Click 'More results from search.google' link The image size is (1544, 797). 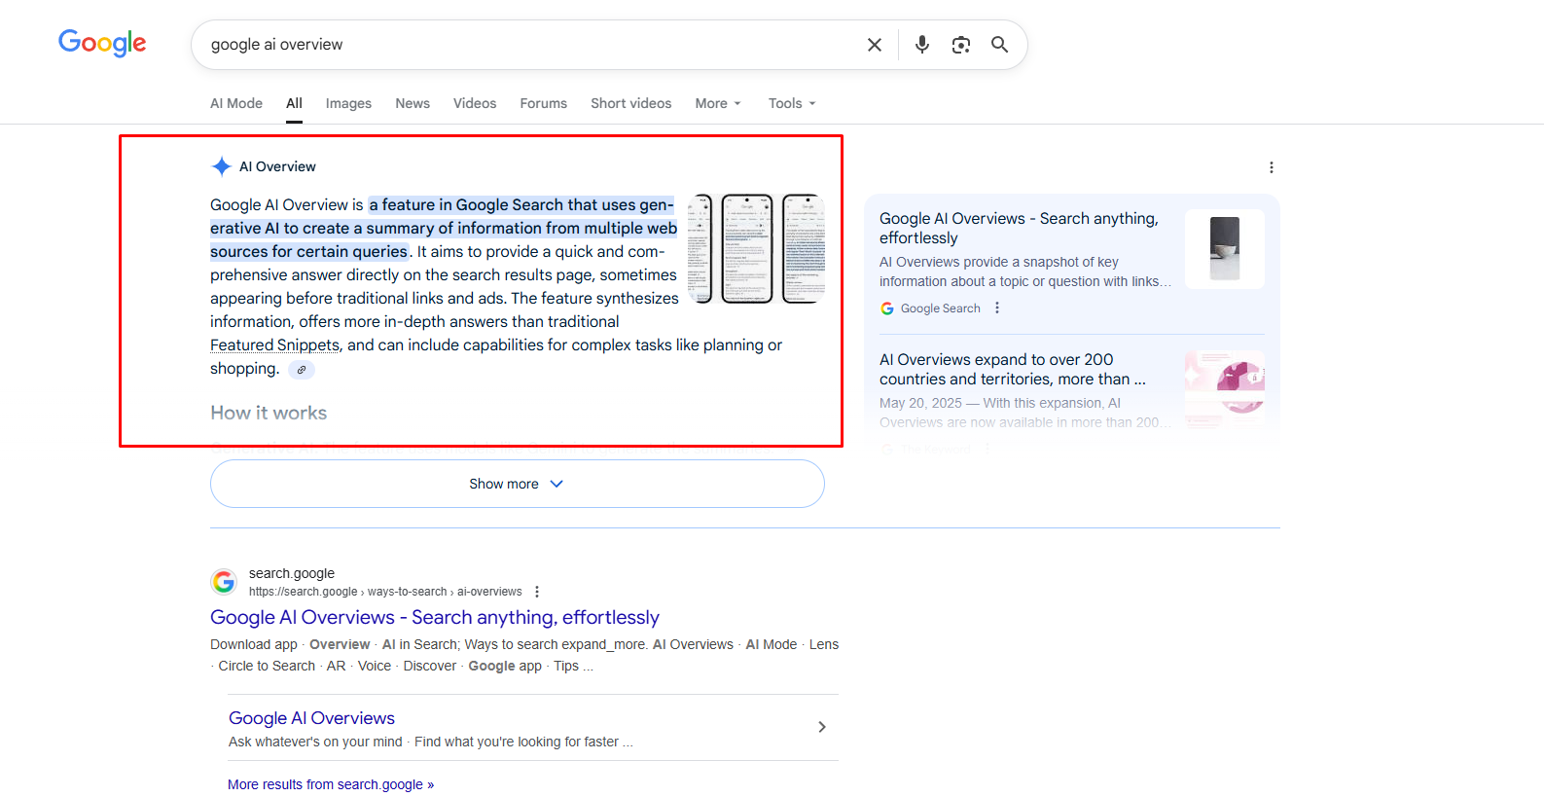(x=331, y=784)
